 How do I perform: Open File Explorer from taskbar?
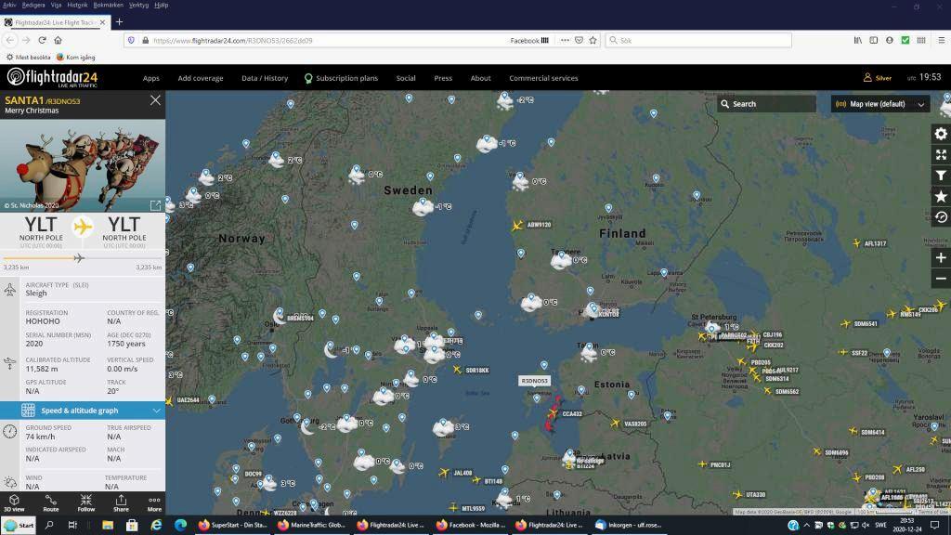point(108,526)
